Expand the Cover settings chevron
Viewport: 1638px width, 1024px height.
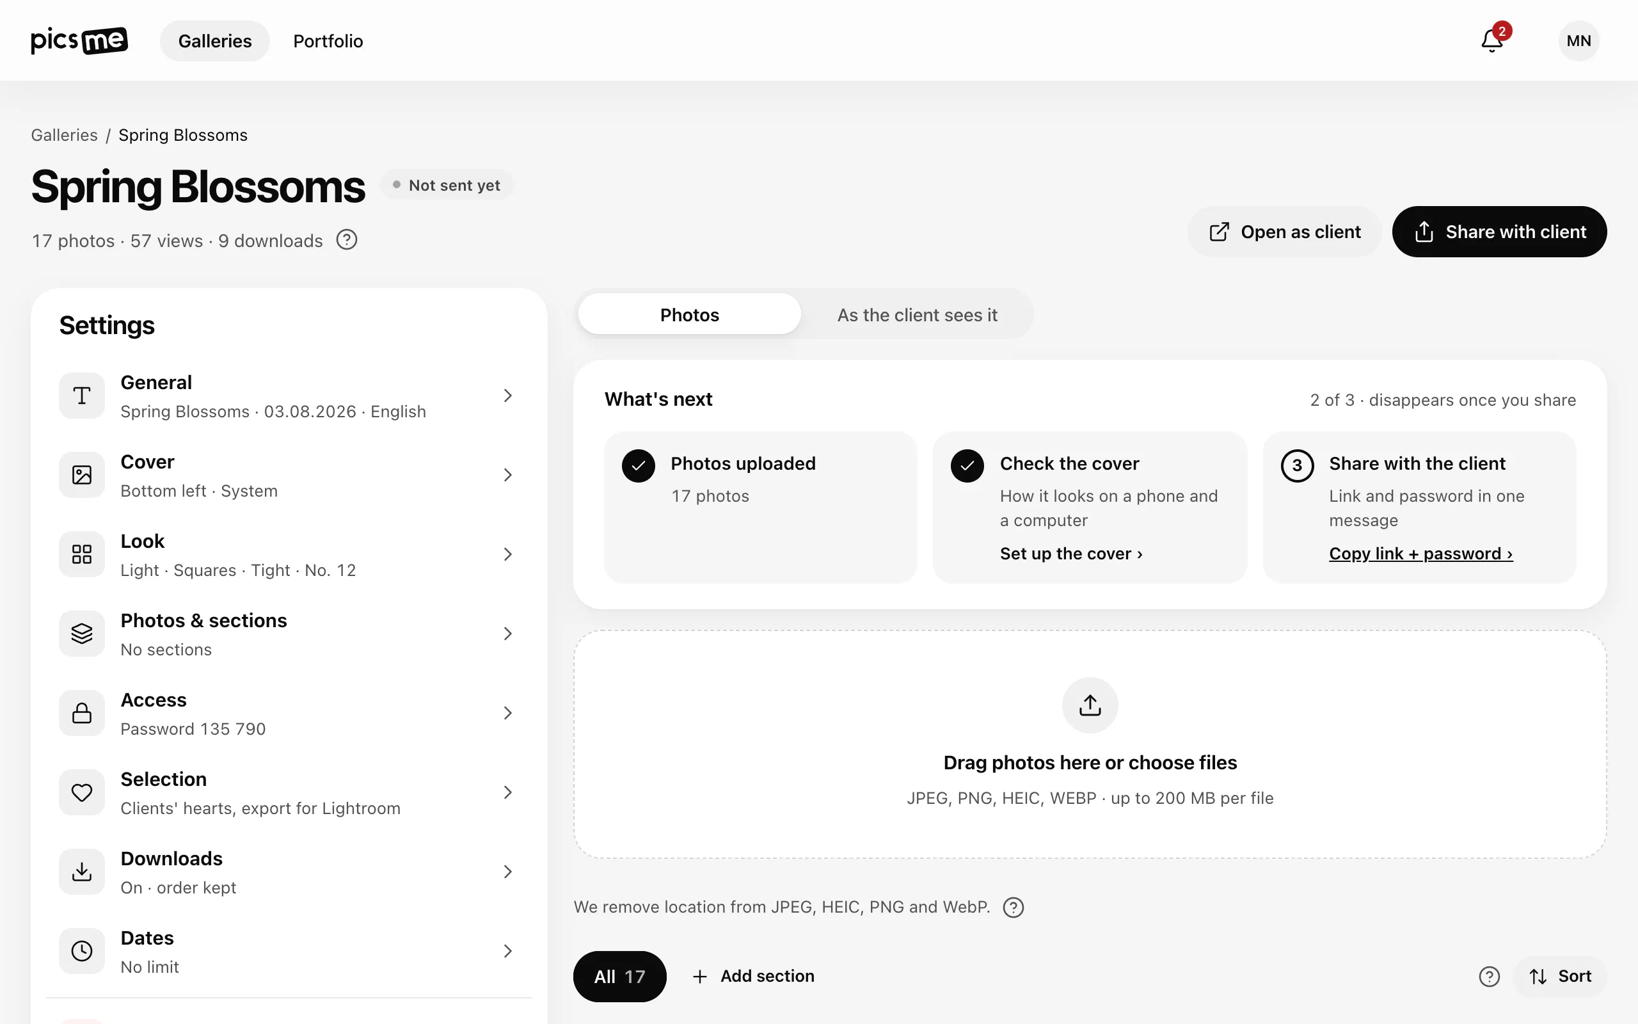point(507,475)
